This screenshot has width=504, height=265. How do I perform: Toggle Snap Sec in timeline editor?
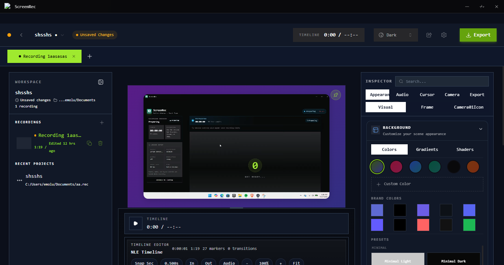coord(144,263)
